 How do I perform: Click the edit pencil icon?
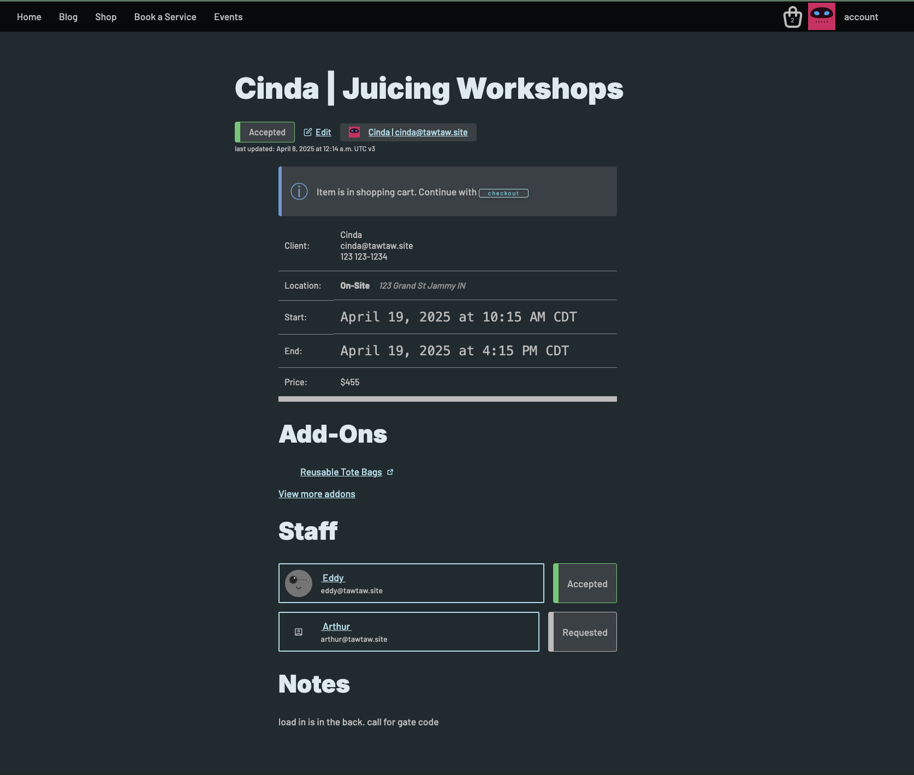tap(308, 132)
